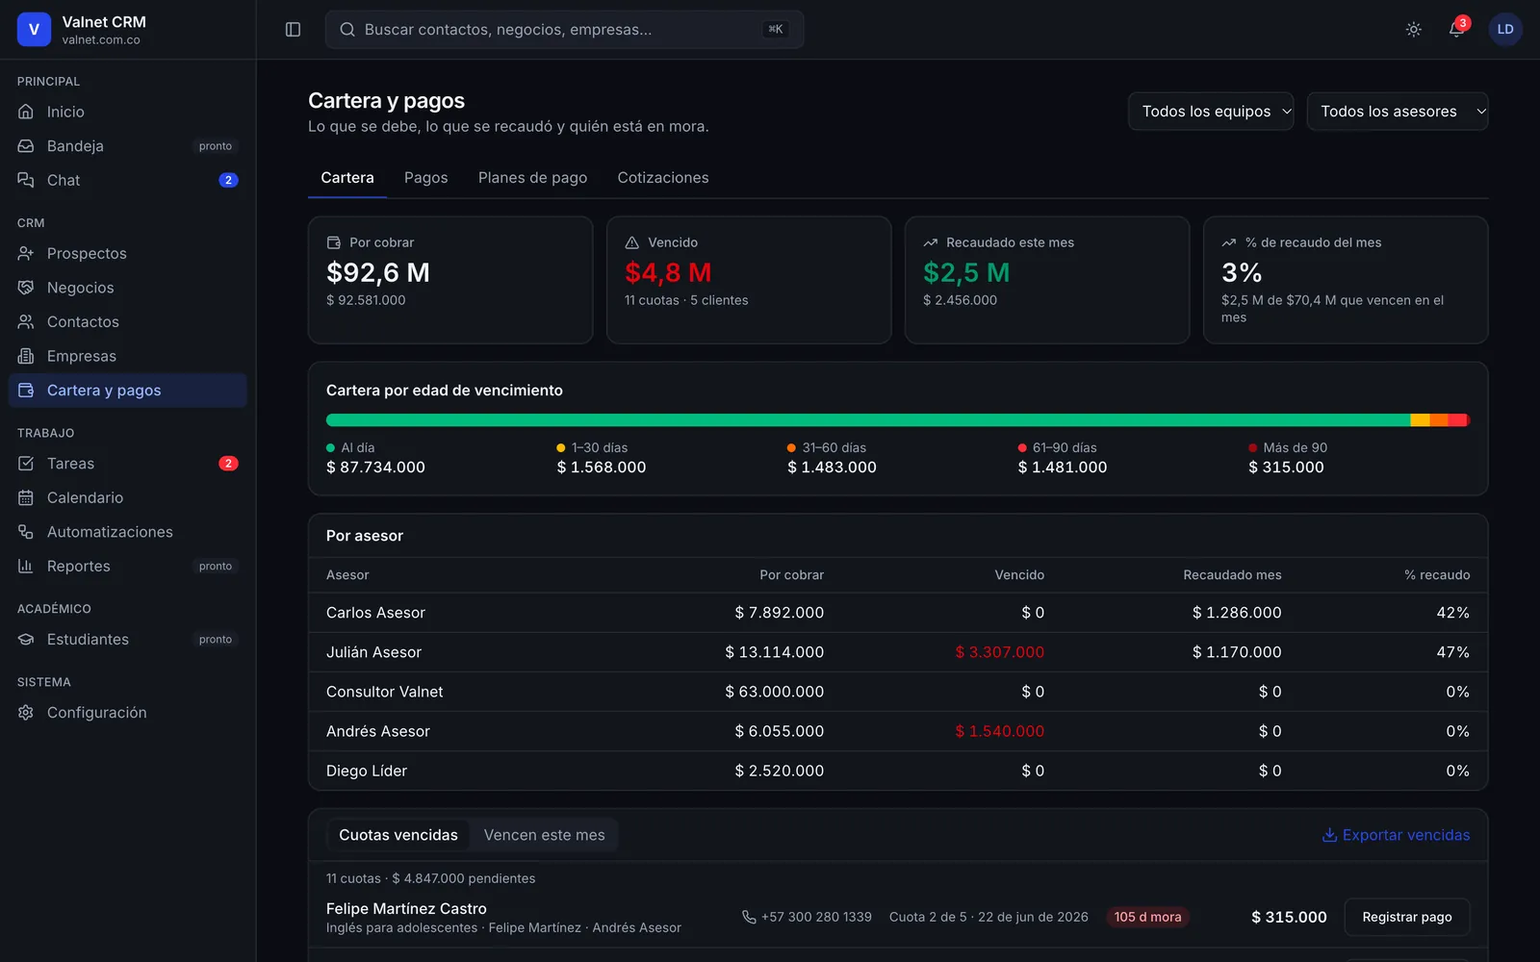This screenshot has width=1540, height=962.
Task: Click the Por cobrar summary card
Action: [x=450, y=280]
